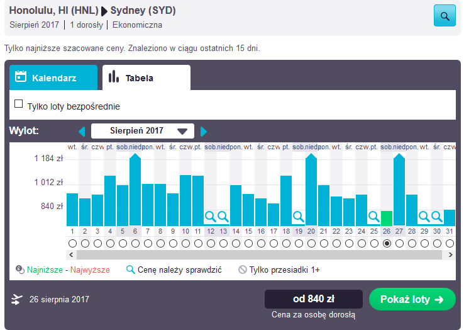Image resolution: width=464 pixels, height=330 pixels.
Task: Check price magnifier icon for day 19
Action: 298,217
